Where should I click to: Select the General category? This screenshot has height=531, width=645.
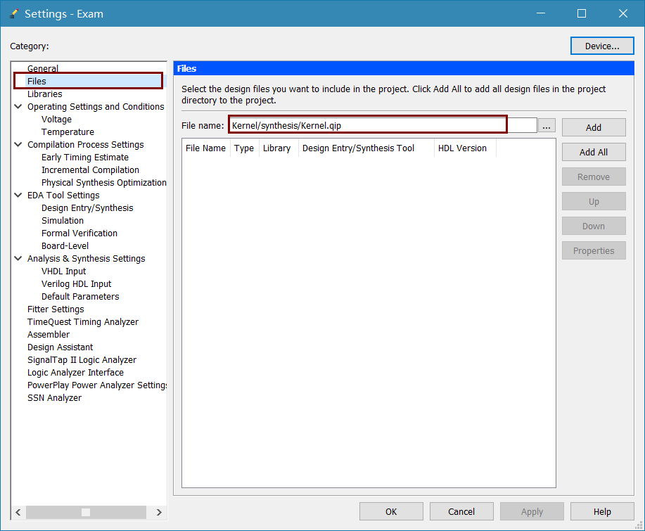(43, 68)
